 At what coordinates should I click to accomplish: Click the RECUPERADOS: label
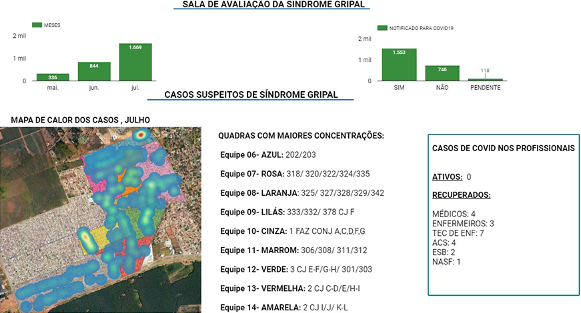(462, 195)
